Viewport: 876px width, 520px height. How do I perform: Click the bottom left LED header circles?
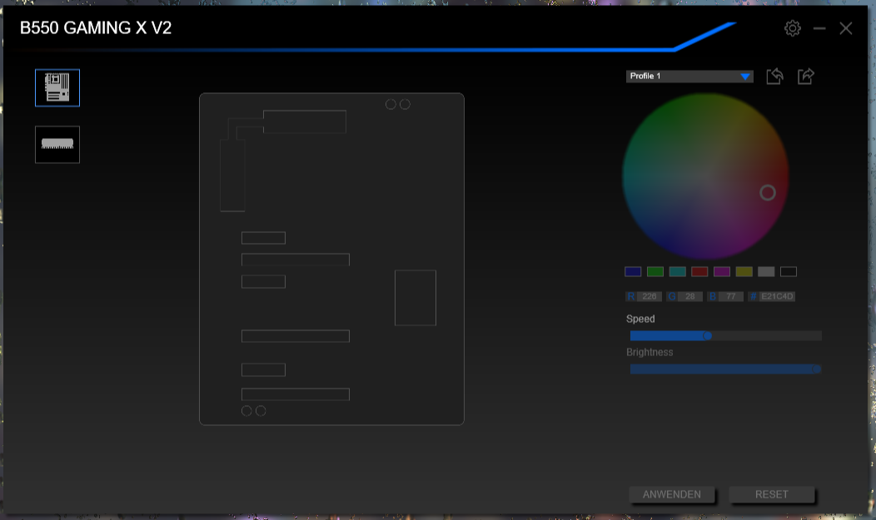click(x=253, y=411)
